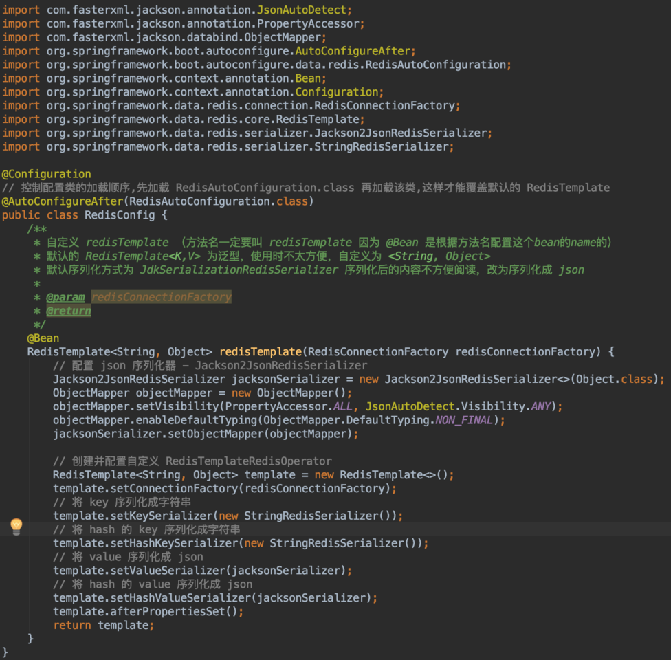Click the new RedisTemplate<>() expression
The height and width of the screenshot is (660, 671).
(382, 475)
